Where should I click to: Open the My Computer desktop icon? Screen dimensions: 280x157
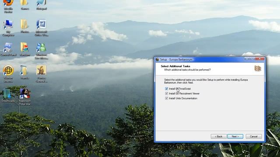pyautogui.click(x=8, y=28)
